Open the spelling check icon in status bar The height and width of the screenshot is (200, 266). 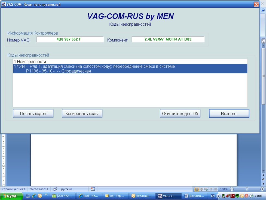coord(55,189)
